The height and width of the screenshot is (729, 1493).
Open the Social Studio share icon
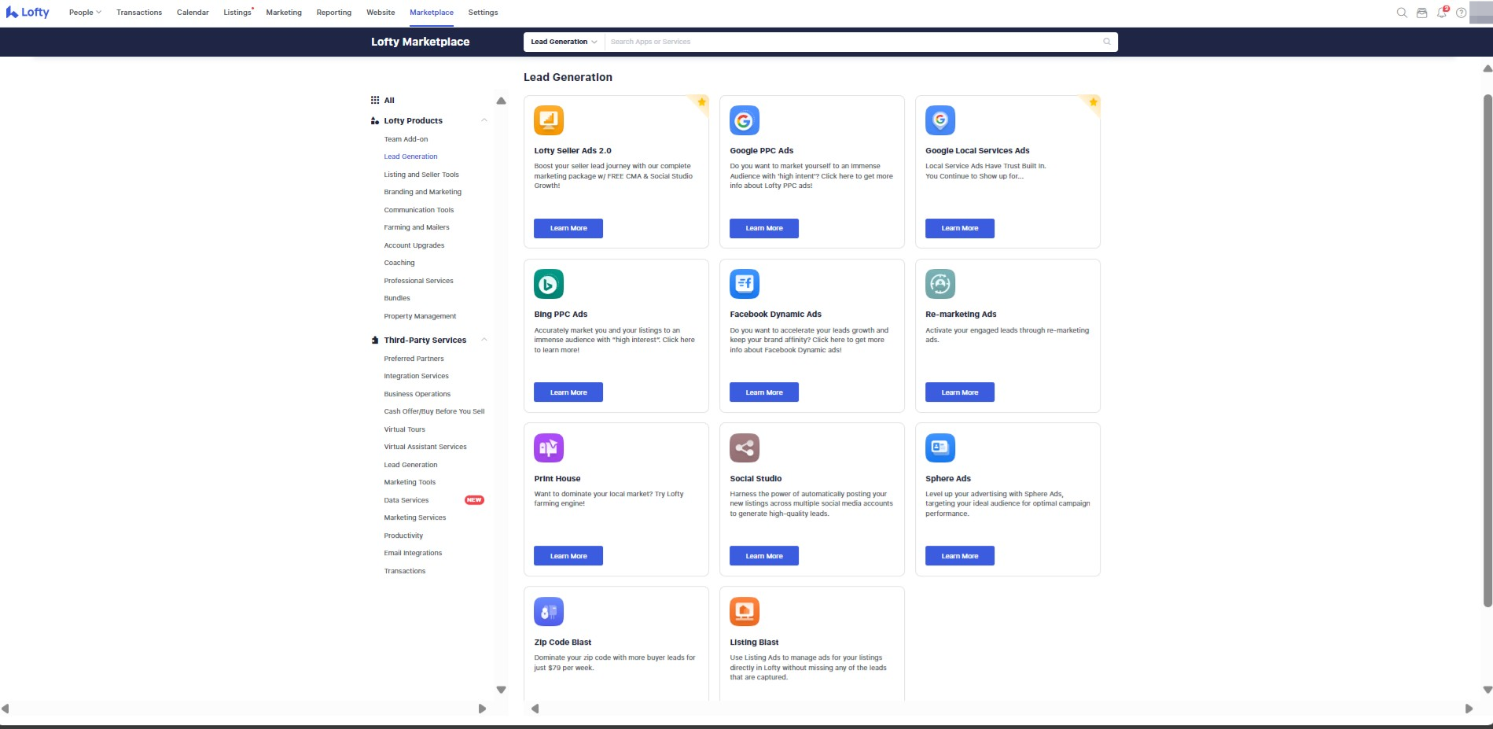(744, 448)
